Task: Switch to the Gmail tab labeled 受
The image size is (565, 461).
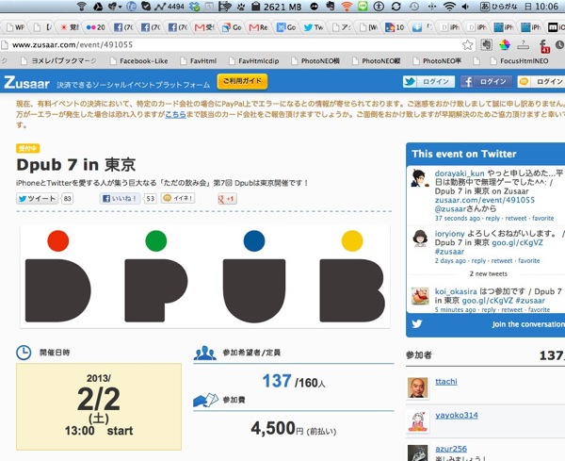Action: (x=204, y=27)
